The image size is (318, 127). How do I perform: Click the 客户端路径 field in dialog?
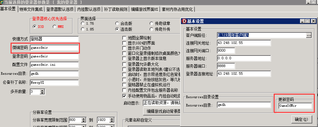262,35
